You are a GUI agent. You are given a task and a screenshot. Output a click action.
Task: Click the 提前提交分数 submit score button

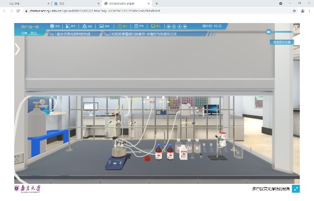click(283, 42)
